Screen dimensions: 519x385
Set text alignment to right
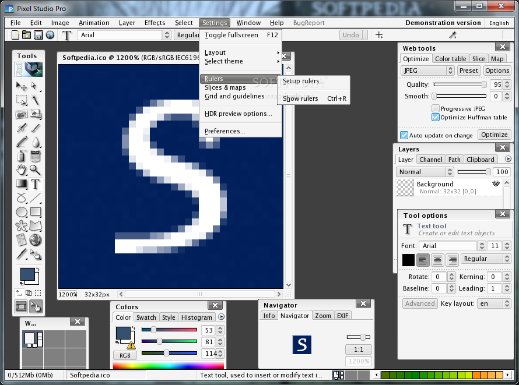click(452, 259)
